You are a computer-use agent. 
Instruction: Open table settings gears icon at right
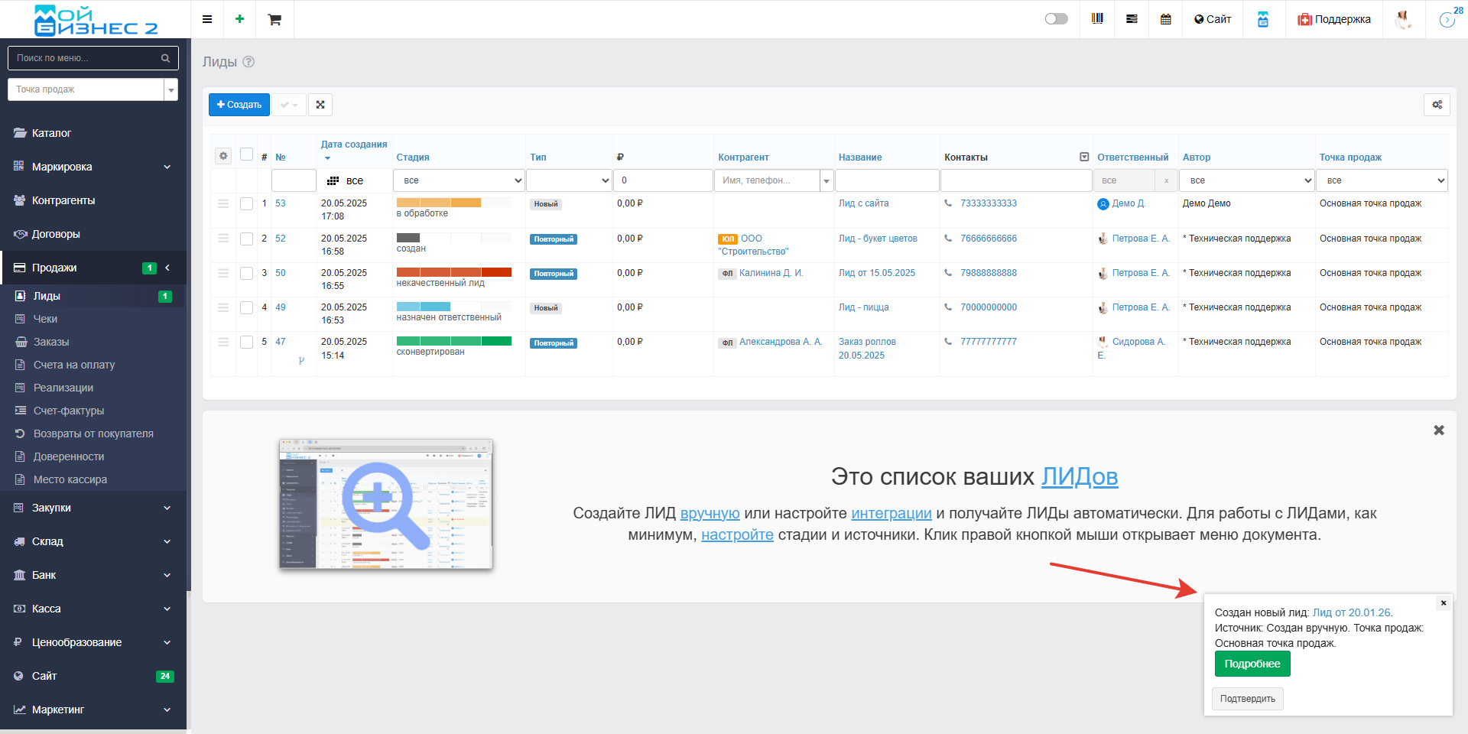[1437, 105]
